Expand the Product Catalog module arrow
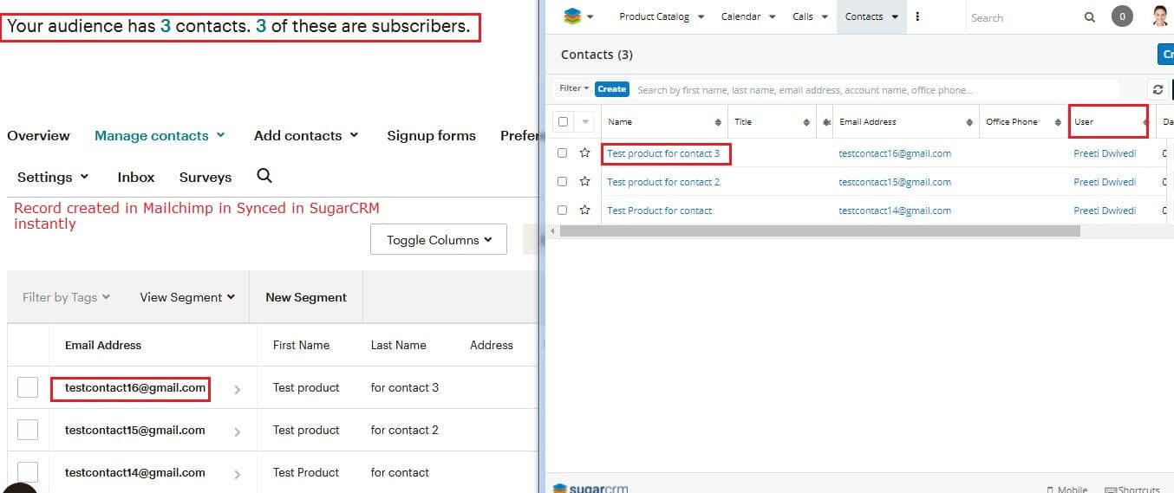1174x493 pixels. pos(701,16)
